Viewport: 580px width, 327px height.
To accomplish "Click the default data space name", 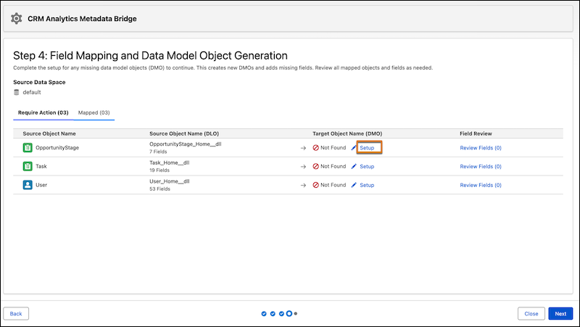I will 32,92.
